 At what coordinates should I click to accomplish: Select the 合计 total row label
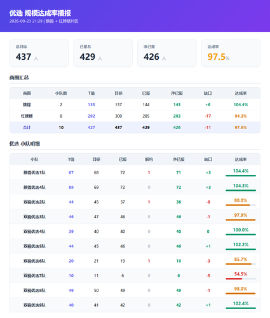[27, 128]
